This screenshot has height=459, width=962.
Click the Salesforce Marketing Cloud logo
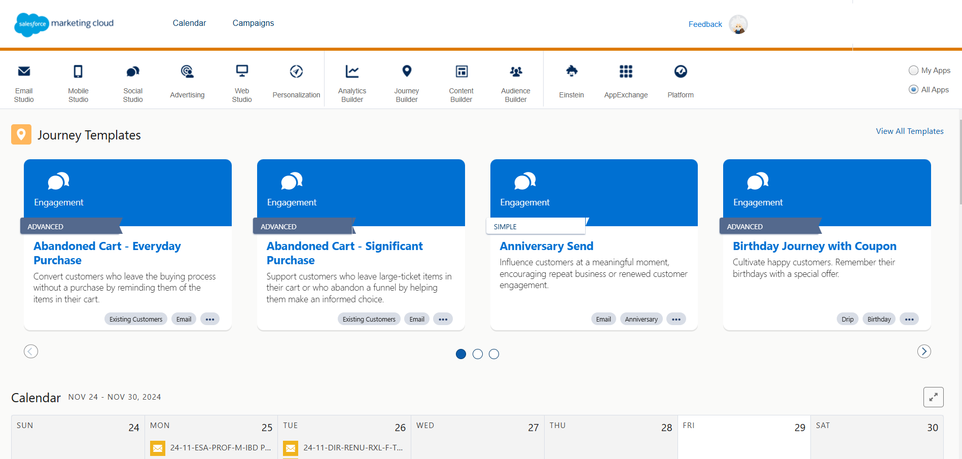click(64, 24)
